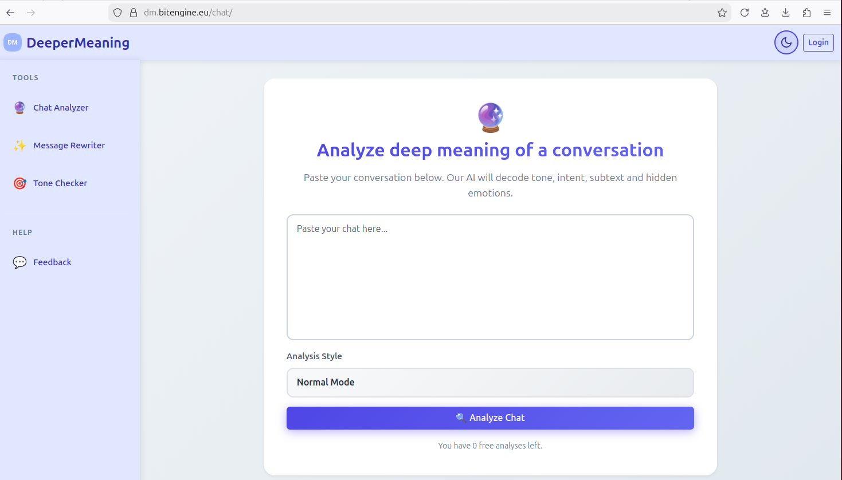Click the DM logo in the header
This screenshot has width=842, height=480.
[x=12, y=42]
